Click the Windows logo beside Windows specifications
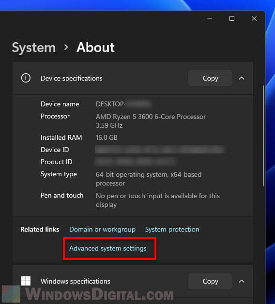275x304 pixels. pyautogui.click(x=26, y=281)
